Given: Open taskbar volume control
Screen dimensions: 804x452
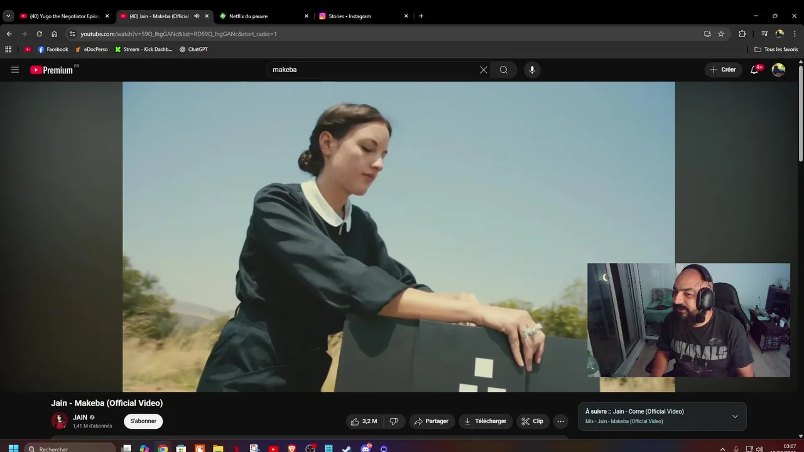Looking at the screenshot, I should [759, 448].
